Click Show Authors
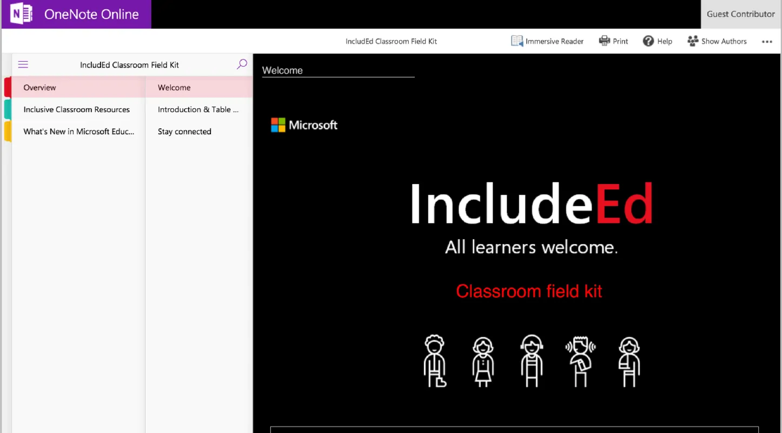The image size is (782, 433). (x=717, y=41)
